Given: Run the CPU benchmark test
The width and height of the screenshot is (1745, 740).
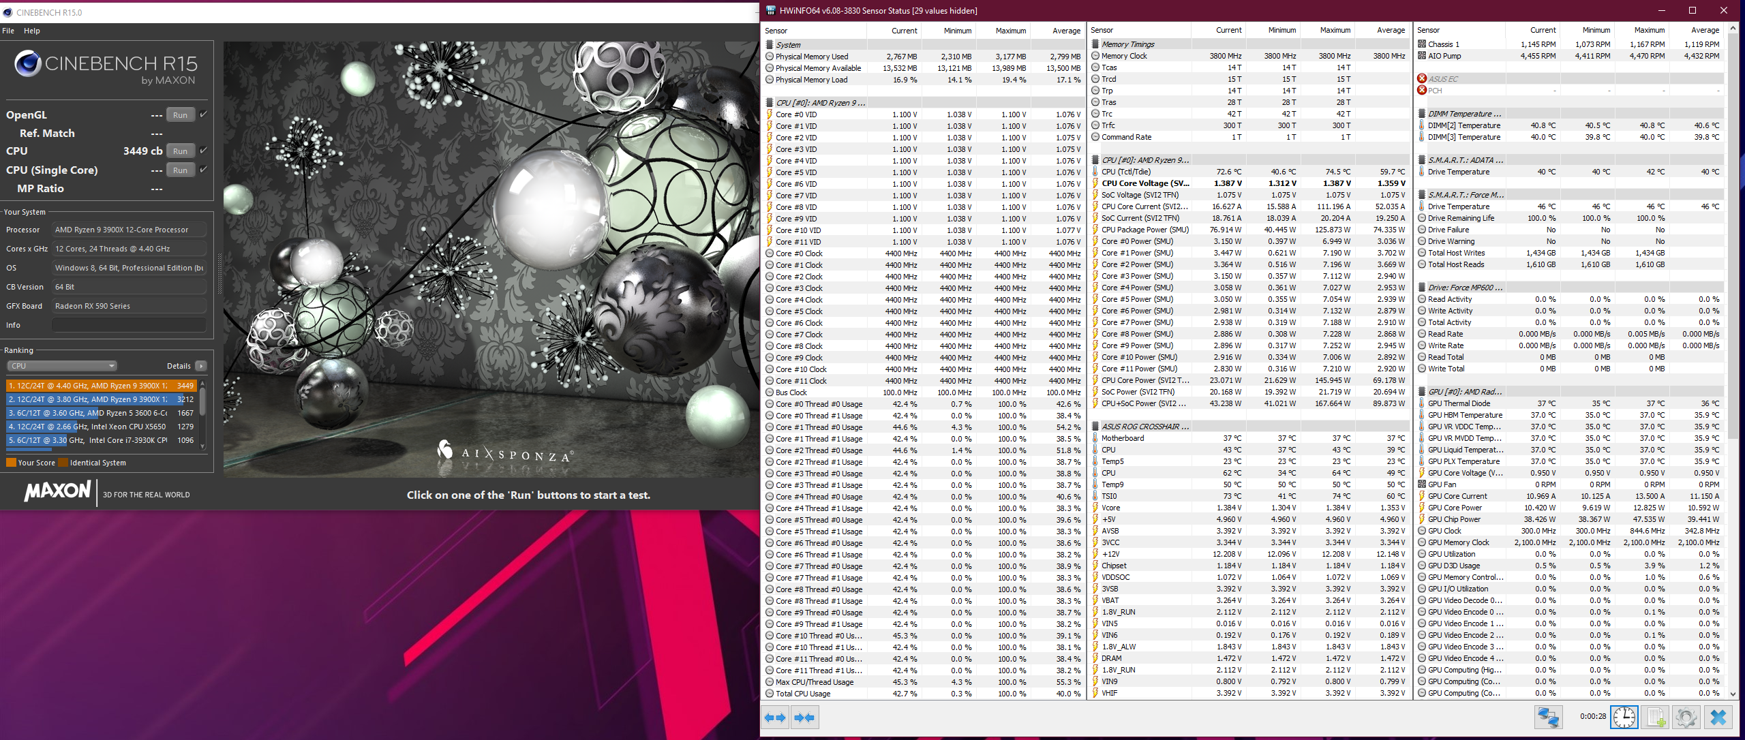Looking at the screenshot, I should coord(180,151).
